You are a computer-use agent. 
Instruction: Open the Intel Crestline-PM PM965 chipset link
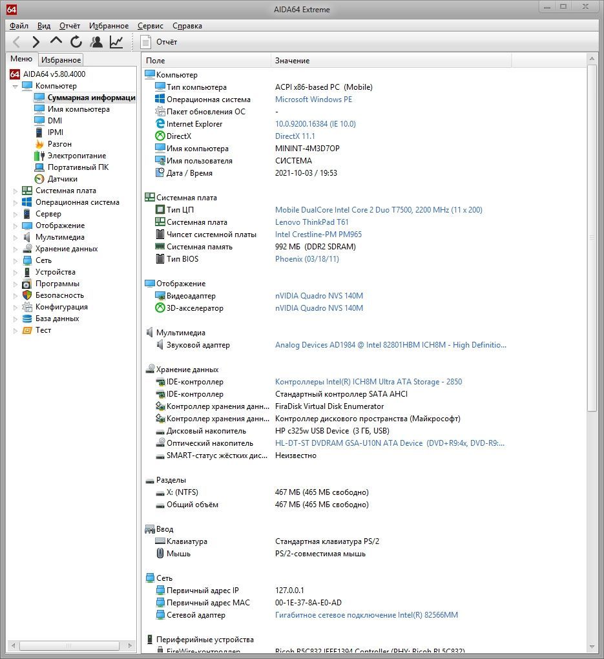pos(318,235)
